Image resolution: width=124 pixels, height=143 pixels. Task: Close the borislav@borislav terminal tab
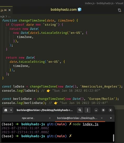pyautogui.click(x=102, y=118)
